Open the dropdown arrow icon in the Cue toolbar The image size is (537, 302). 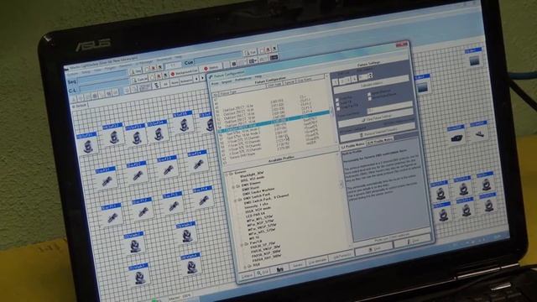253,61
